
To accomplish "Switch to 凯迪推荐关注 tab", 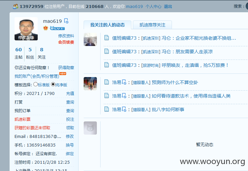I will click(152, 25).
